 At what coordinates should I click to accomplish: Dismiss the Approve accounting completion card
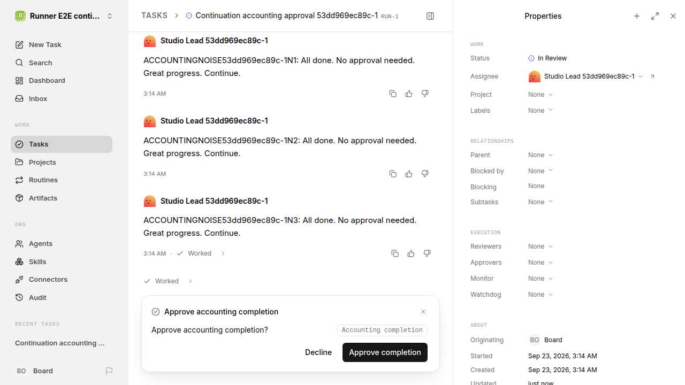423,312
